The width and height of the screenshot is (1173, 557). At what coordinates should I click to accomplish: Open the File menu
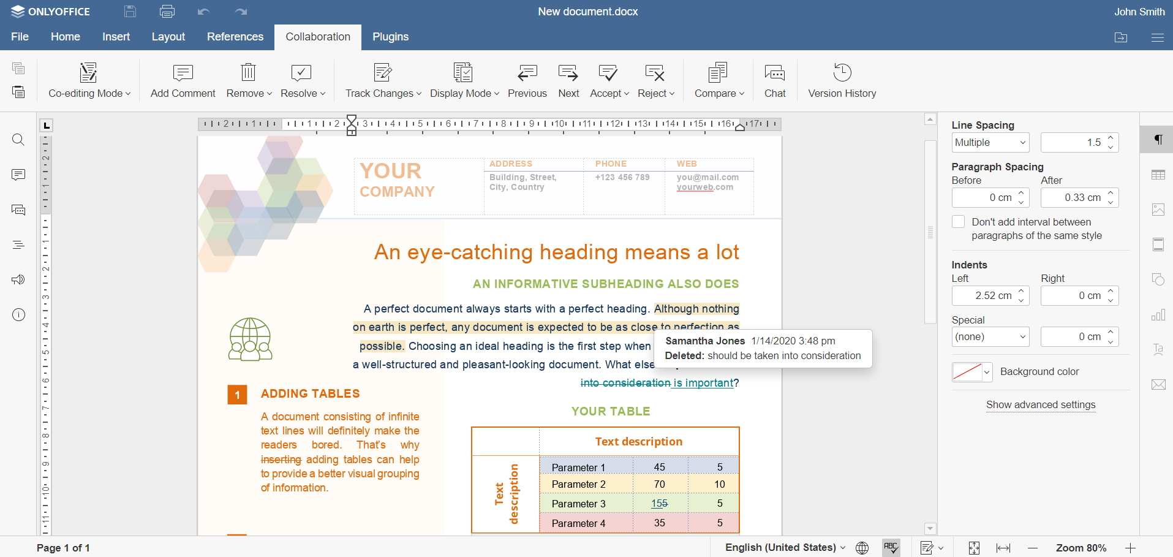click(x=20, y=37)
